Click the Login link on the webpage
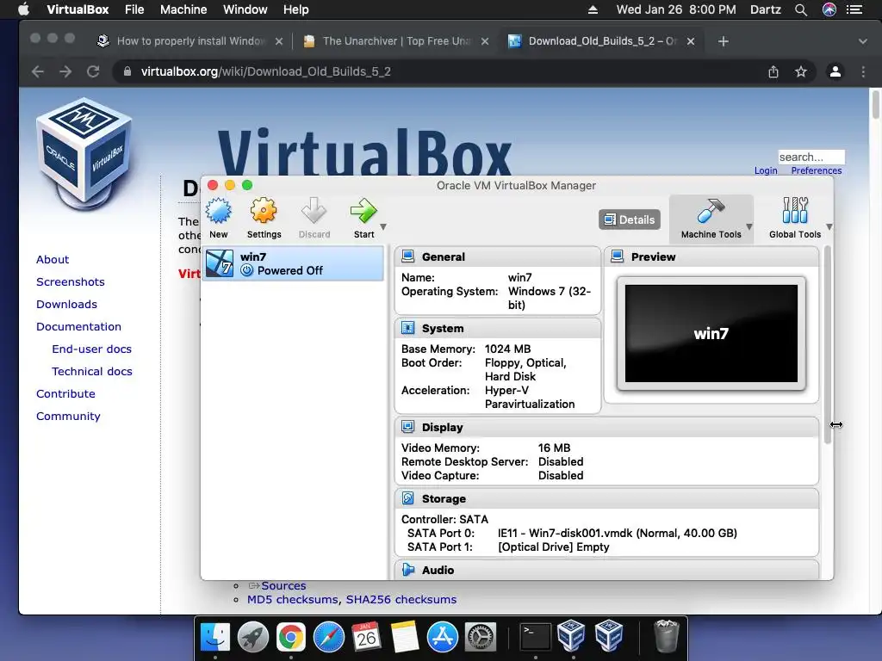This screenshot has height=661, width=882. (x=766, y=170)
